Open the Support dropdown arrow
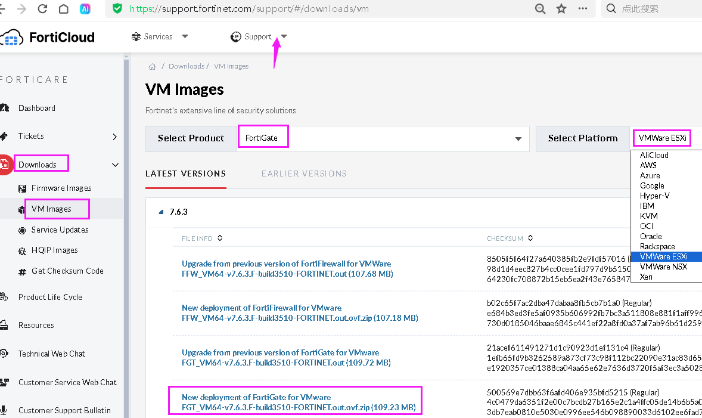The image size is (702, 418). [284, 37]
